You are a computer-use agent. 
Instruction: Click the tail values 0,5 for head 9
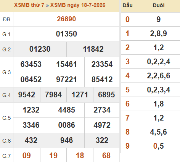pos(158,146)
